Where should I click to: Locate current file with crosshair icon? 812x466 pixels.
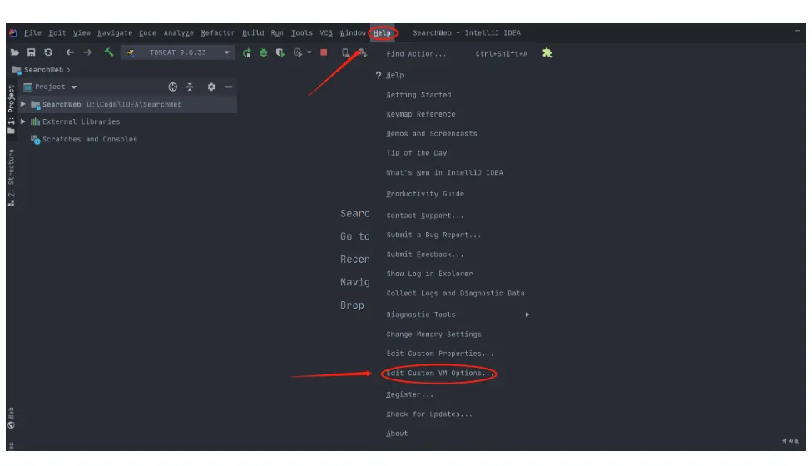pyautogui.click(x=172, y=87)
